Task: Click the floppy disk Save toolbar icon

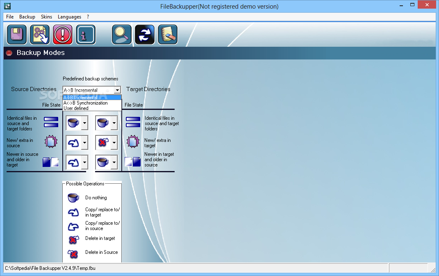Action: (x=17, y=35)
